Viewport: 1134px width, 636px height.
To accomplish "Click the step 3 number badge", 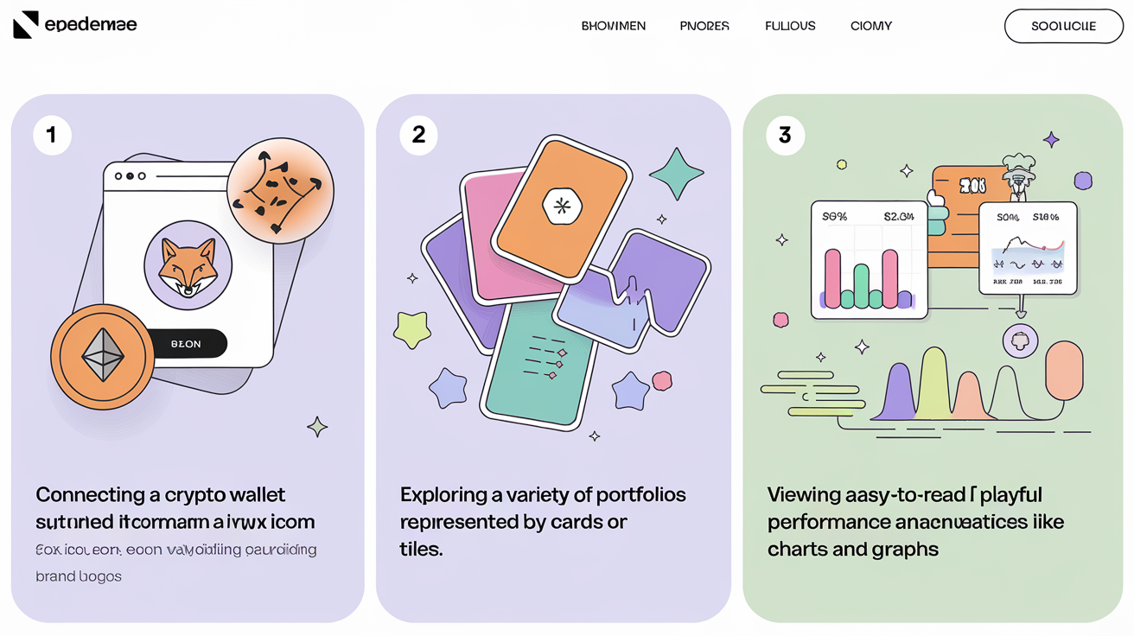I will tap(785, 135).
